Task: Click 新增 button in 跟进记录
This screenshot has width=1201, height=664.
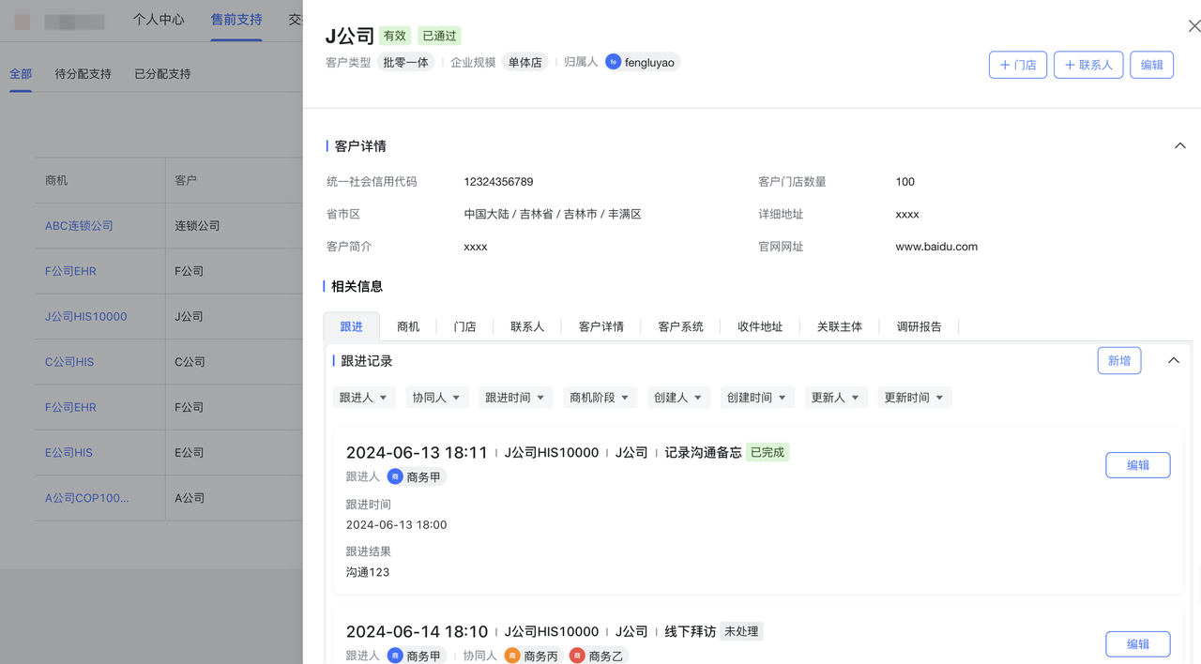Action: (1119, 360)
